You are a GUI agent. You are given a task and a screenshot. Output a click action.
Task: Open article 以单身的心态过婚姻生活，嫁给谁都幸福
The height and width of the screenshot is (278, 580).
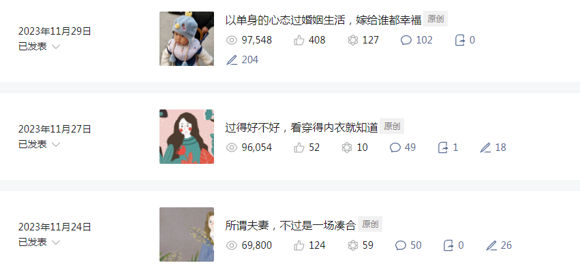(x=323, y=20)
